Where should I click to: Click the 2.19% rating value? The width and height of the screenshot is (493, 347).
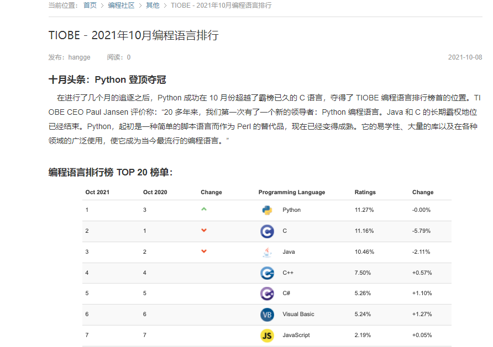coord(363,335)
